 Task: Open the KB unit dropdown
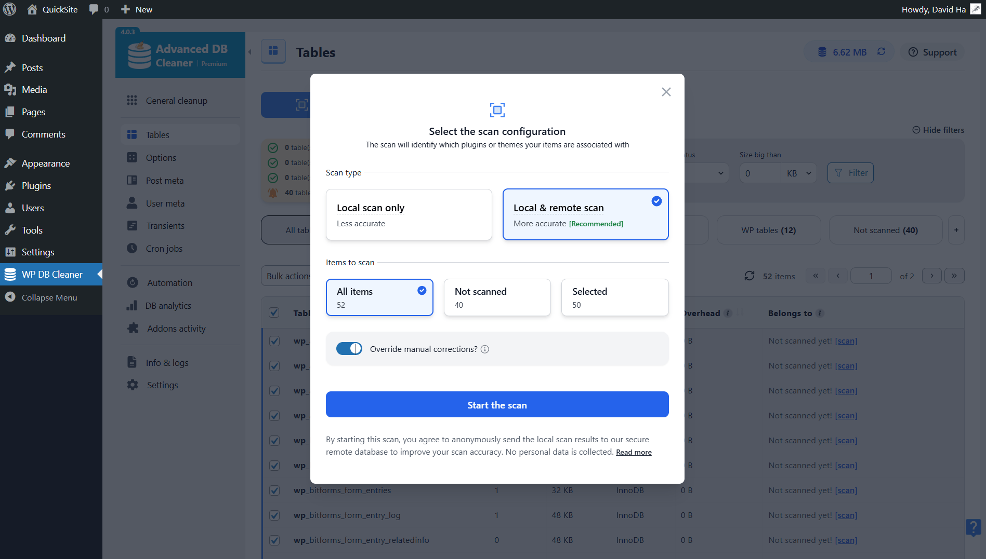798,173
